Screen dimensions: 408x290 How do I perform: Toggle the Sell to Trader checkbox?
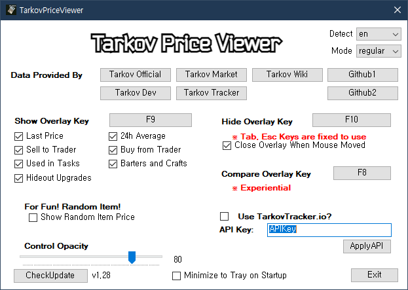19,150
